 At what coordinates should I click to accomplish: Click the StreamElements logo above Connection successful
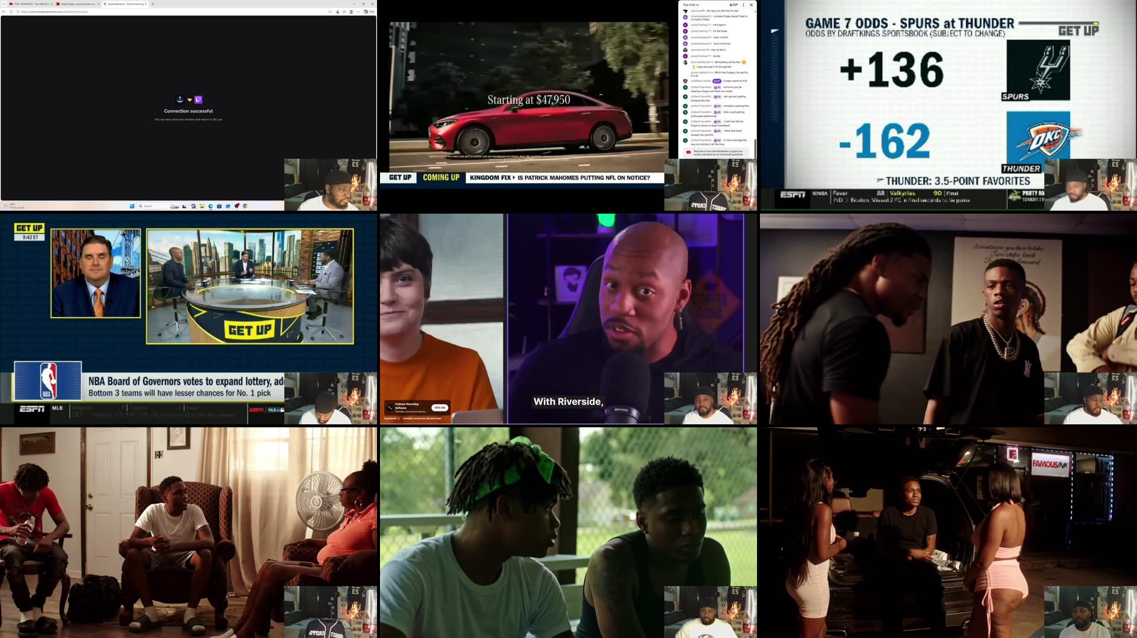(180, 100)
